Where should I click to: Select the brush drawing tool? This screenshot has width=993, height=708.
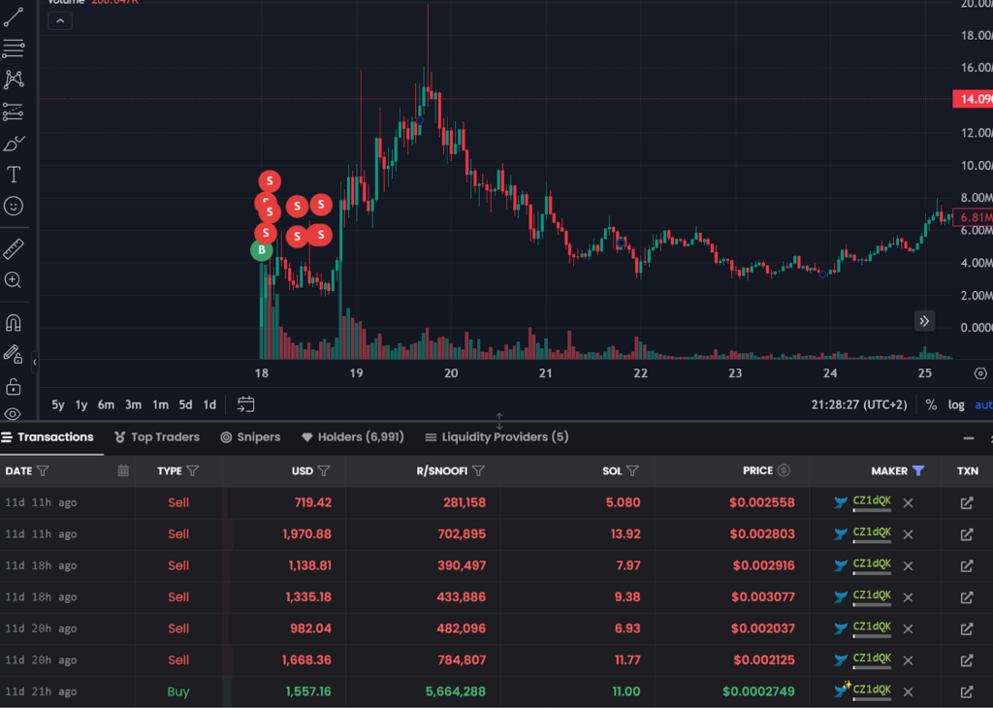point(14,145)
